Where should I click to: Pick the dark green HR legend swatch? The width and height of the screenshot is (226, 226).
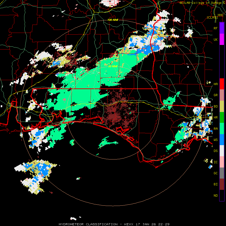tap(222, 117)
